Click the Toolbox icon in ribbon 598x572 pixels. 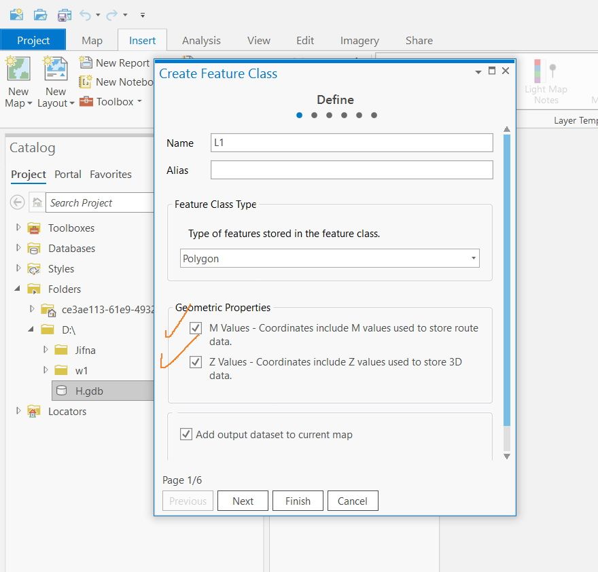tap(86, 101)
